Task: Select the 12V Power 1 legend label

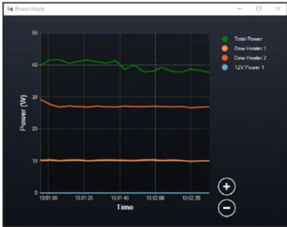Action: coord(249,67)
